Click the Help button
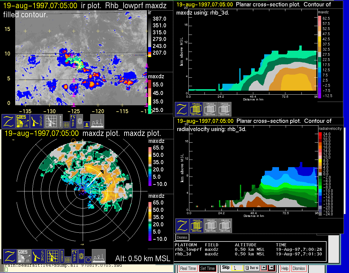Image resolution: width=349 pixels, height=273 pixels. (285, 268)
